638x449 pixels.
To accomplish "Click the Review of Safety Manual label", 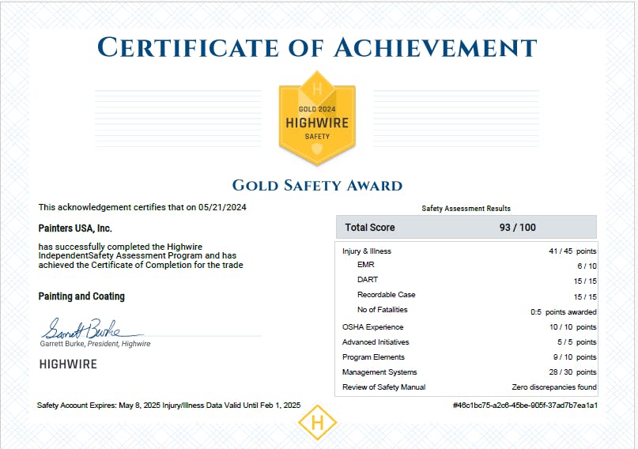I will click(383, 387).
